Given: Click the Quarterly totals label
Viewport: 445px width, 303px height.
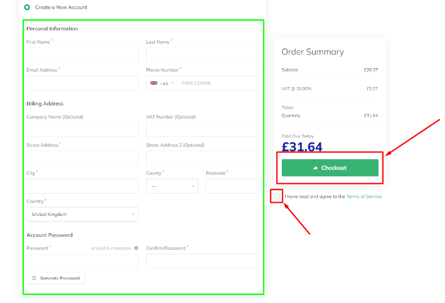Looking at the screenshot, I should point(290,116).
